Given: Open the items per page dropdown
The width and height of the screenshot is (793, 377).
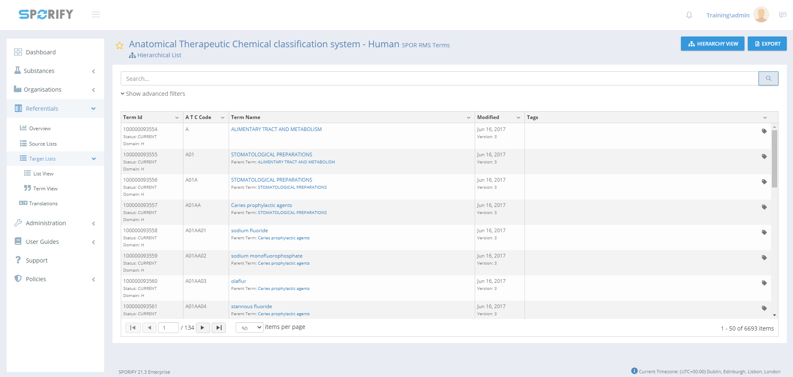Looking at the screenshot, I should [249, 328].
